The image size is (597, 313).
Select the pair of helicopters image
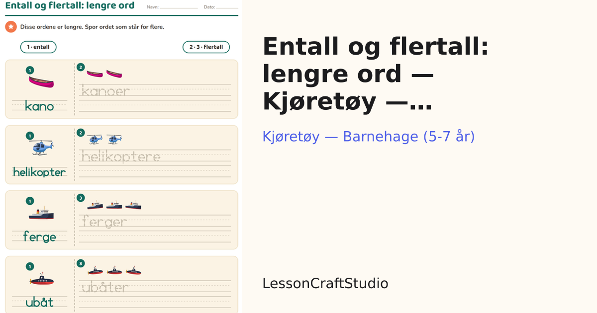coord(104,139)
